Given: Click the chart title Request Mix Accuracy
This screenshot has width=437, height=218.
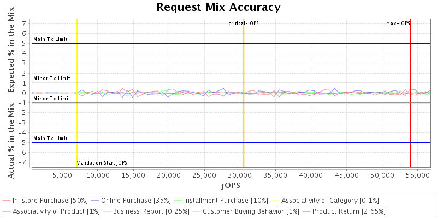Looking at the screenshot, I should point(218,7).
